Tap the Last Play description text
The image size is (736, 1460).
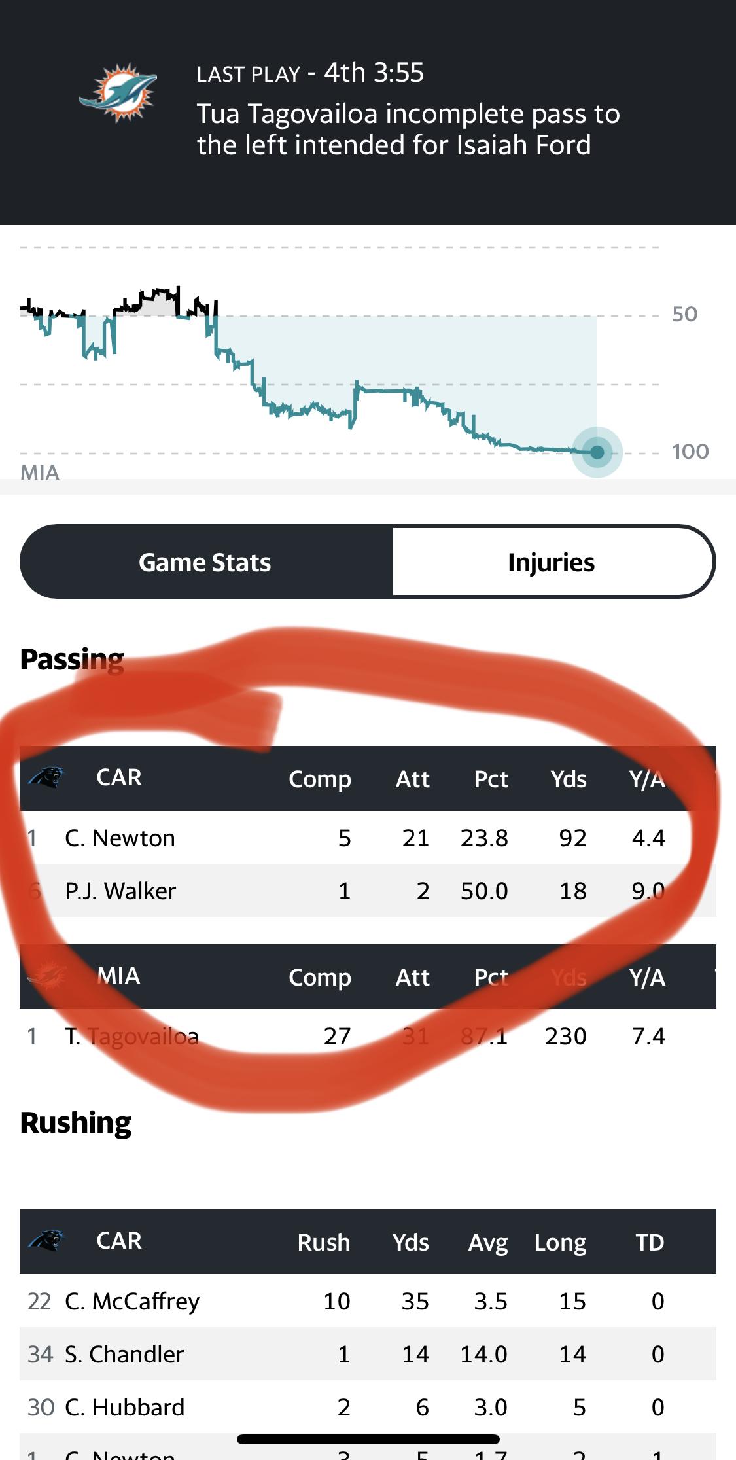coord(408,129)
